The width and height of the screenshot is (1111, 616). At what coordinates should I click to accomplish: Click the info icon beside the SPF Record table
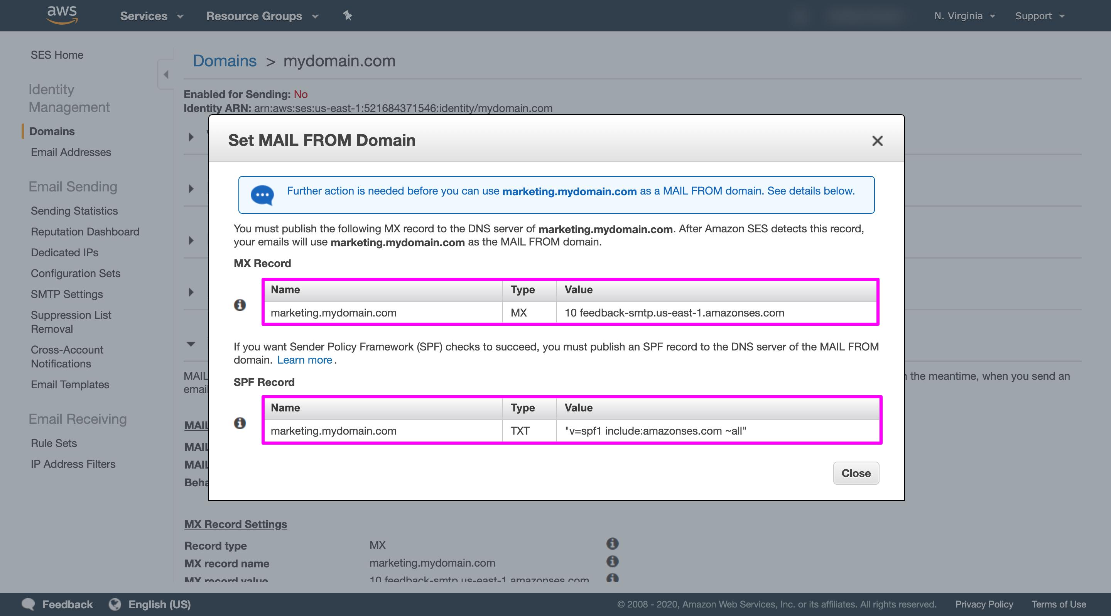pos(240,423)
